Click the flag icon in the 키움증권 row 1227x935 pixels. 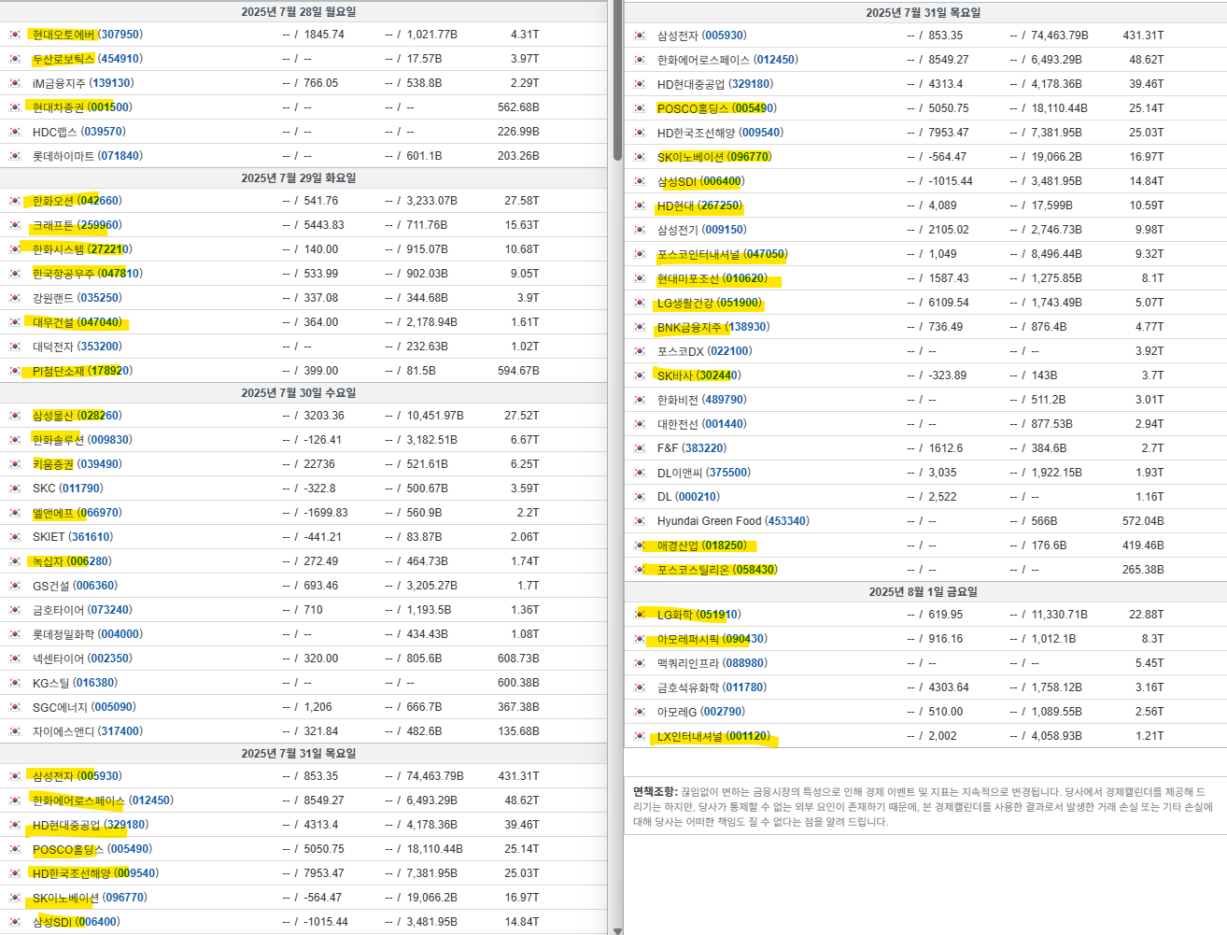(15, 464)
